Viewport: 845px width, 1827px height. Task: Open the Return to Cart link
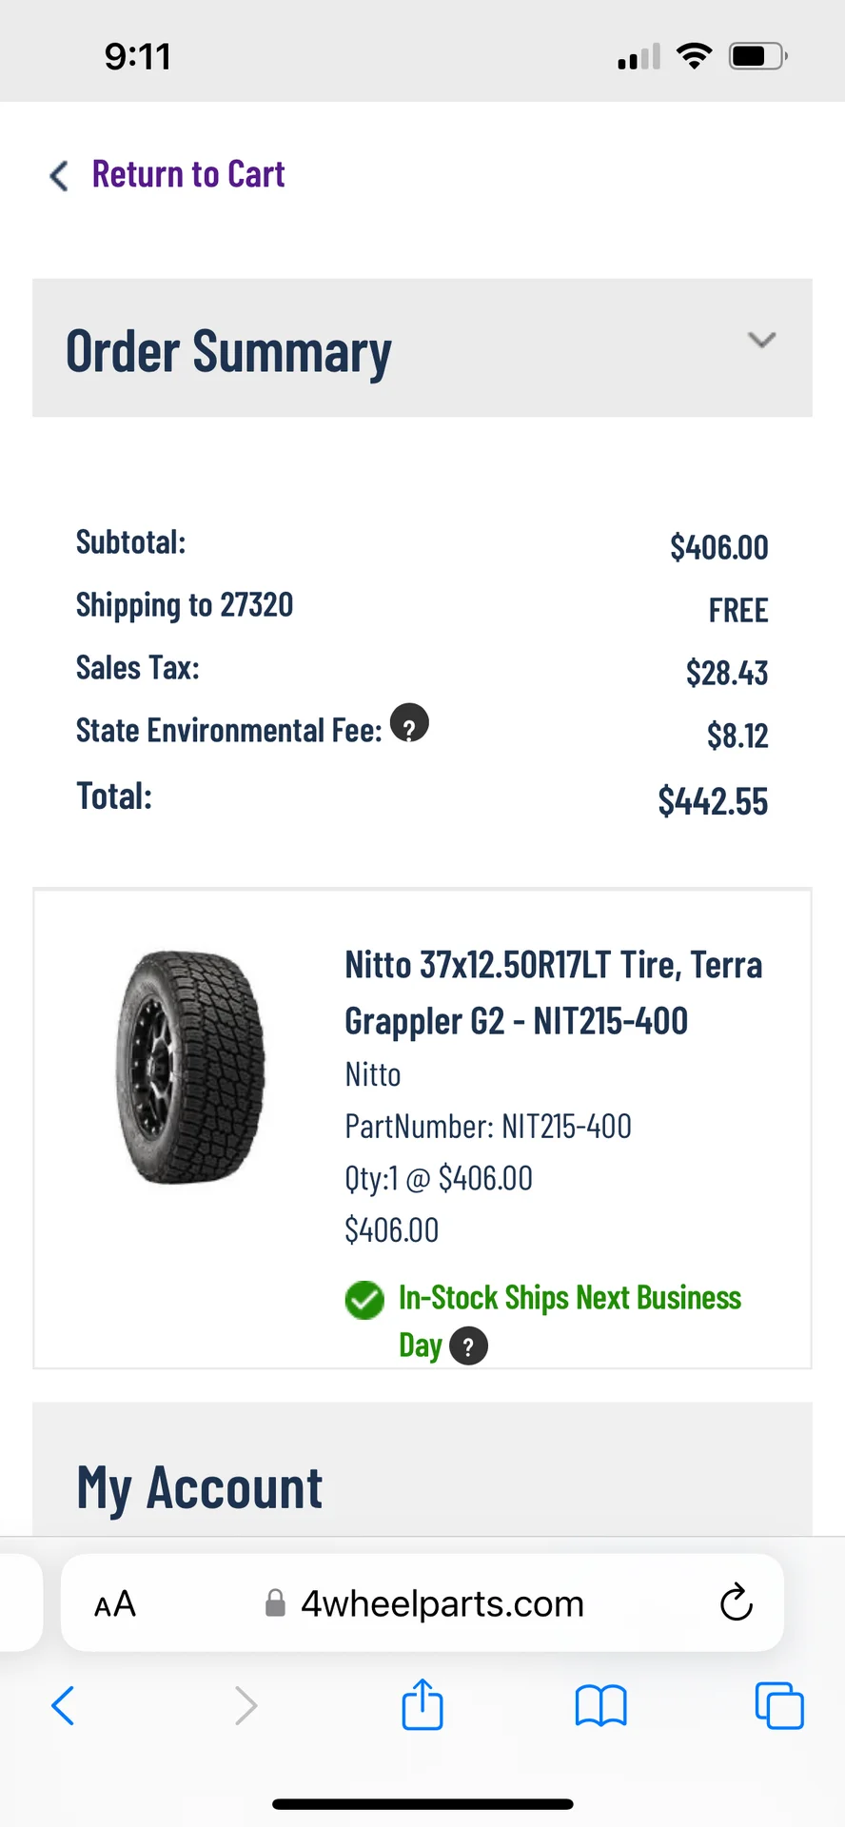pos(188,174)
